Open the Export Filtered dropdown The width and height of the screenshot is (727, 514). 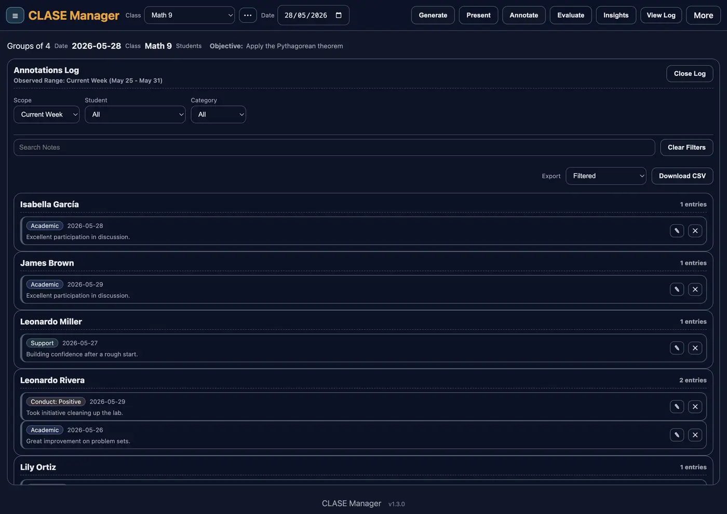coord(605,176)
